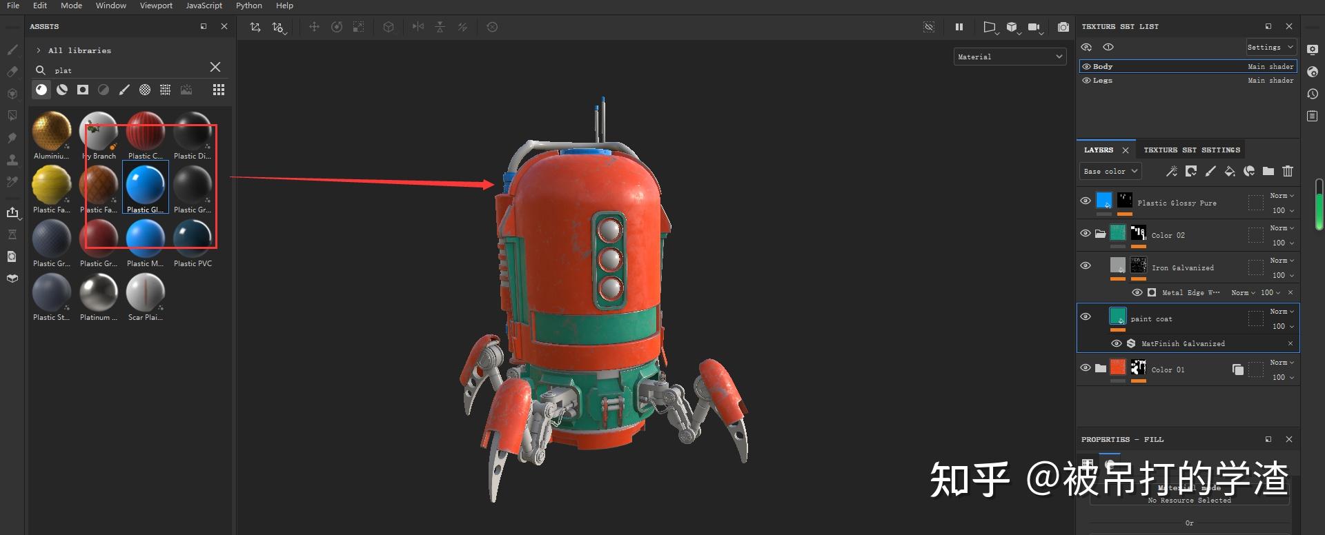This screenshot has width=1325, height=535.
Task: Open the Material viewport mode dropdown
Action: pos(1010,57)
